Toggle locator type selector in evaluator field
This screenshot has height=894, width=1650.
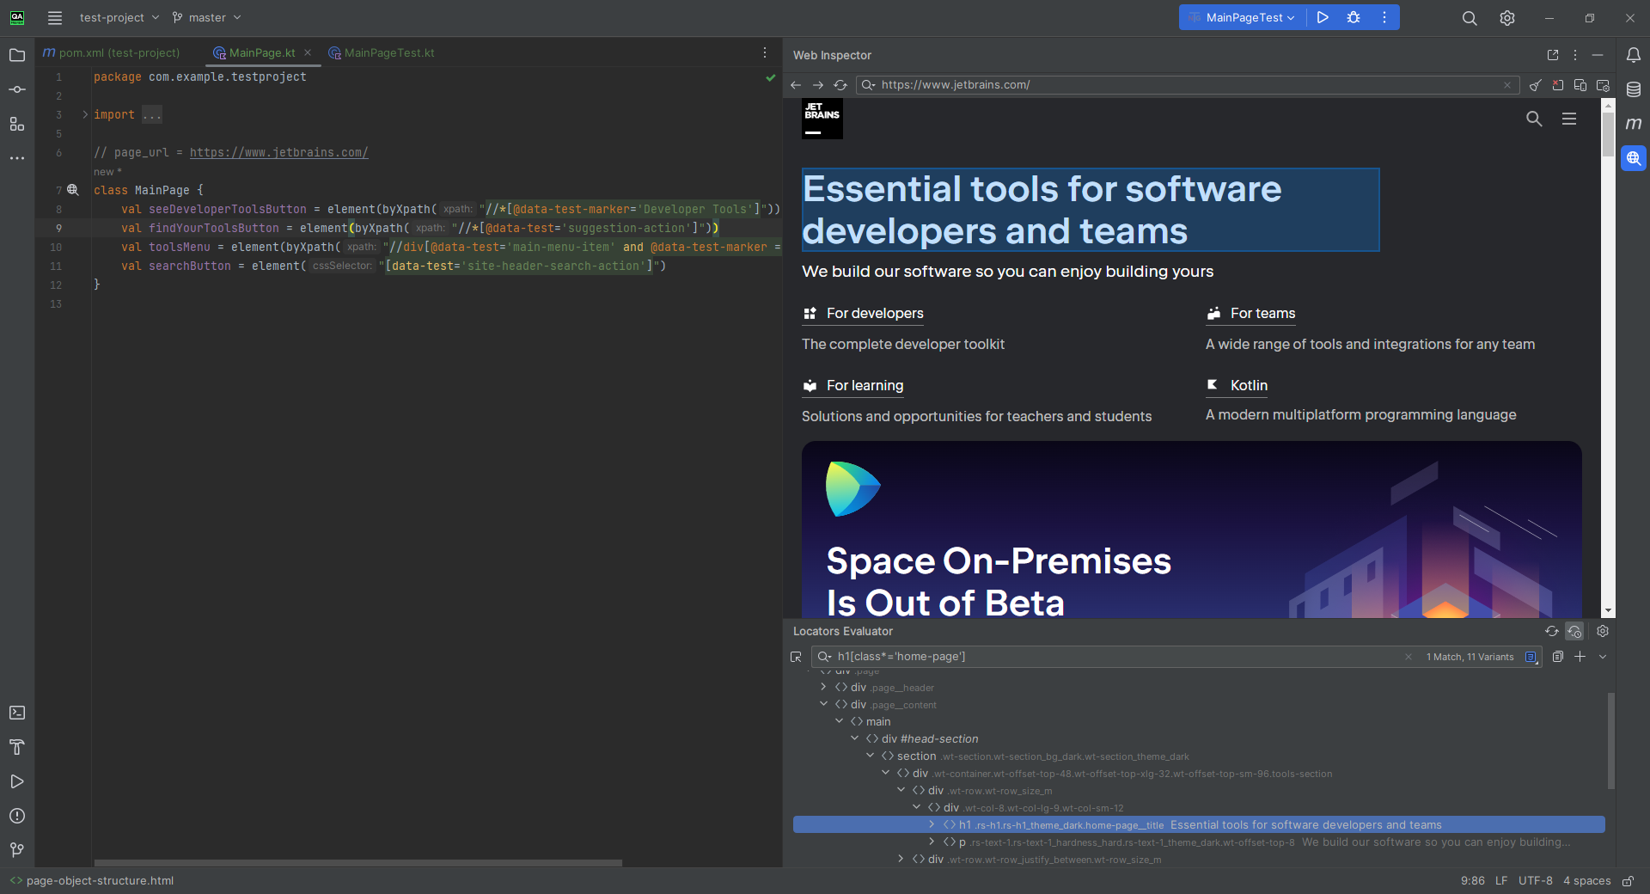(x=1531, y=657)
